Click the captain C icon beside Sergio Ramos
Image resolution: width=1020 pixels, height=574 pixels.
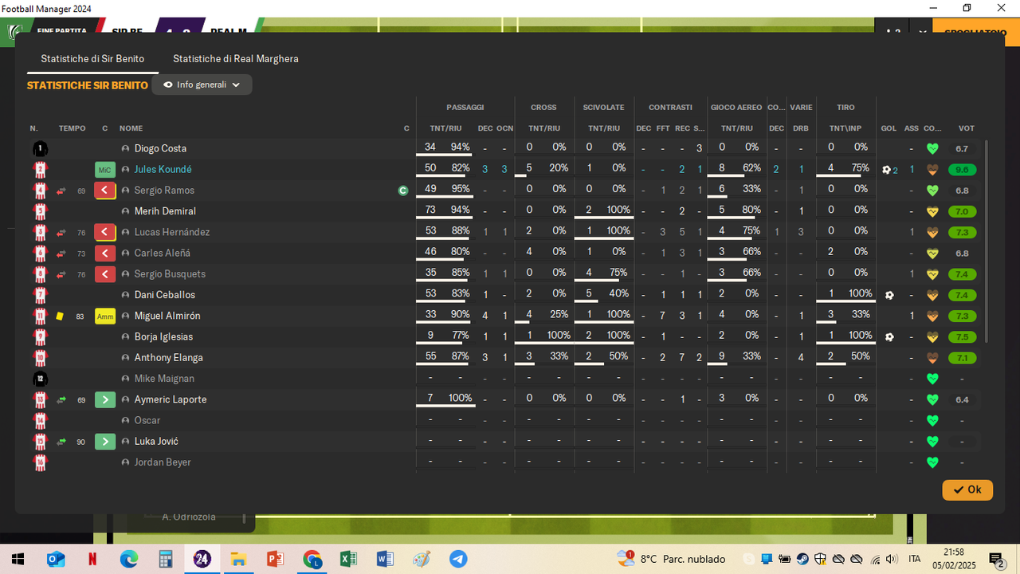(403, 191)
